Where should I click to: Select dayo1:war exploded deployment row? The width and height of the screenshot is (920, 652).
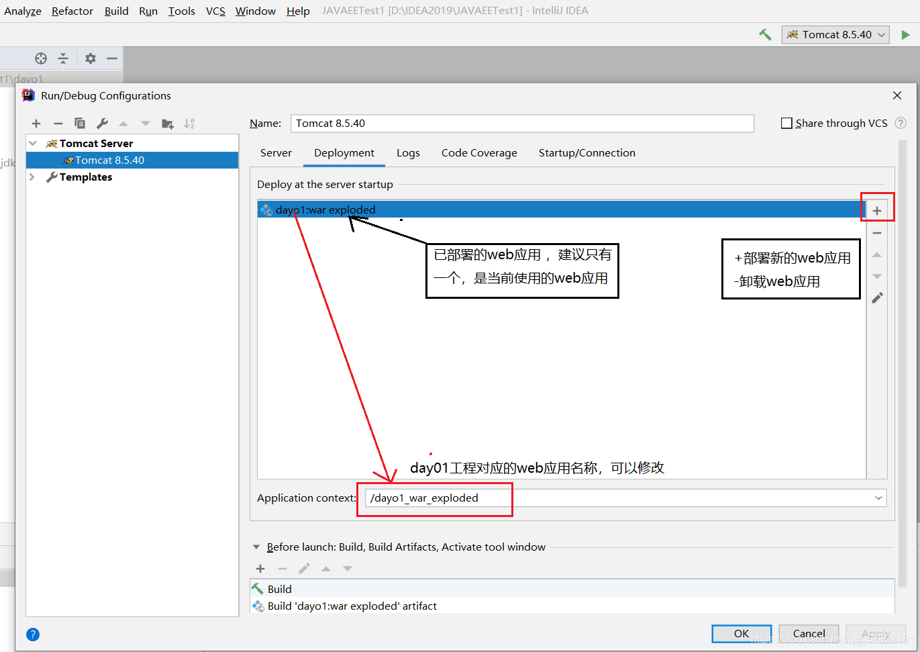pos(562,210)
